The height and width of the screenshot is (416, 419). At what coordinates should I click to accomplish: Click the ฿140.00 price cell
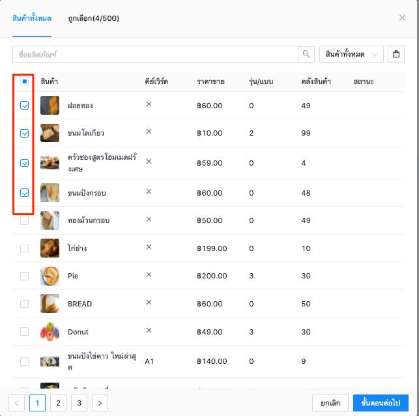coord(212,361)
